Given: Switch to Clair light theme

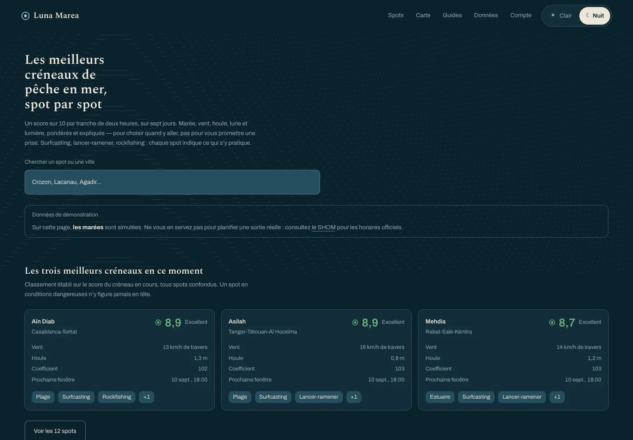Looking at the screenshot, I should click(561, 16).
